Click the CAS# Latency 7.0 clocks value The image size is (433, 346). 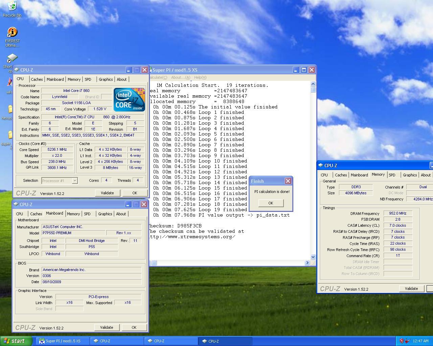click(398, 225)
